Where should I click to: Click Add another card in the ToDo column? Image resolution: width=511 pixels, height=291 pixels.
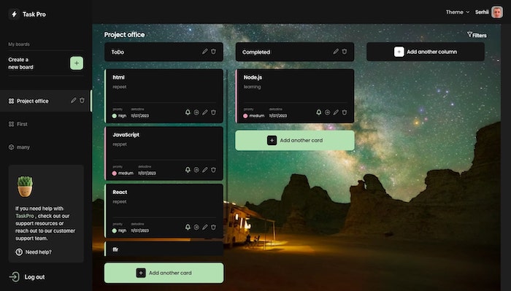tap(164, 273)
